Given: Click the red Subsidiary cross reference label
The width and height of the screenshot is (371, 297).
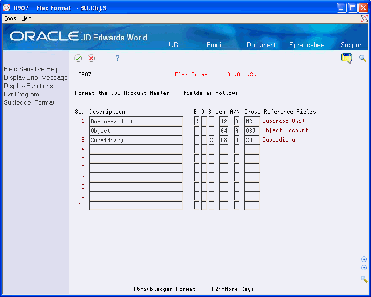Looking at the screenshot, I should [279, 140].
